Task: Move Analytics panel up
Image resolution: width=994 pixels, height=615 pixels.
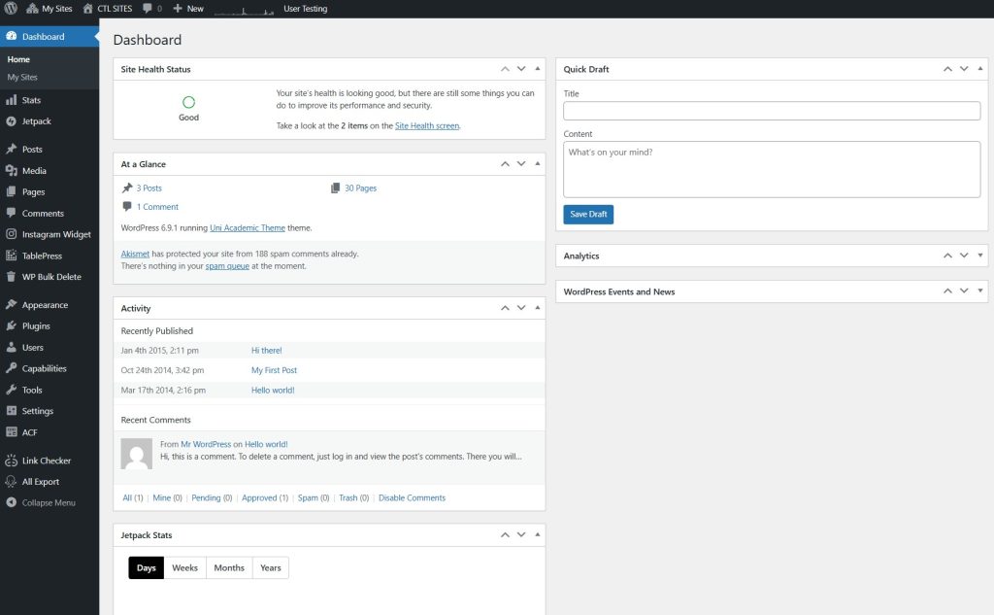Action: 947,256
